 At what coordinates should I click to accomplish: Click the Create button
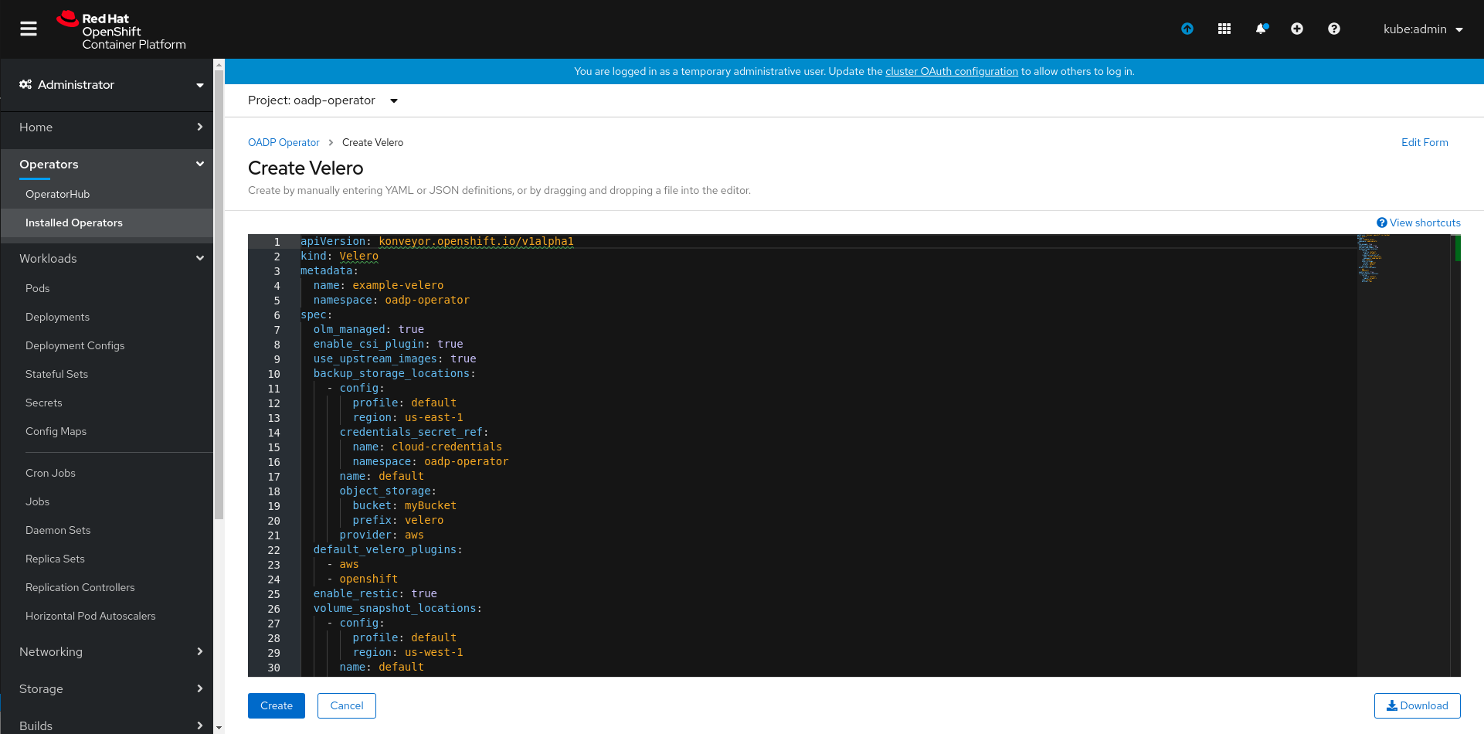(x=277, y=706)
